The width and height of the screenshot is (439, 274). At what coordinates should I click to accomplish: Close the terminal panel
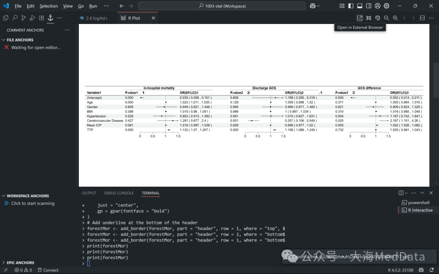click(x=431, y=193)
